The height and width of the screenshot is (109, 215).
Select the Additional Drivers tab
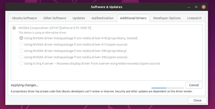(x=133, y=18)
